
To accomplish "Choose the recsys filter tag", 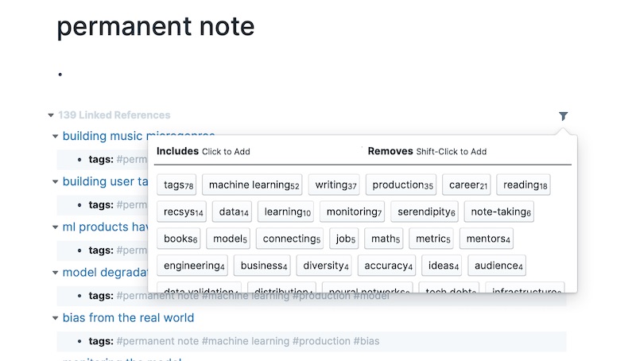I will pyautogui.click(x=184, y=212).
